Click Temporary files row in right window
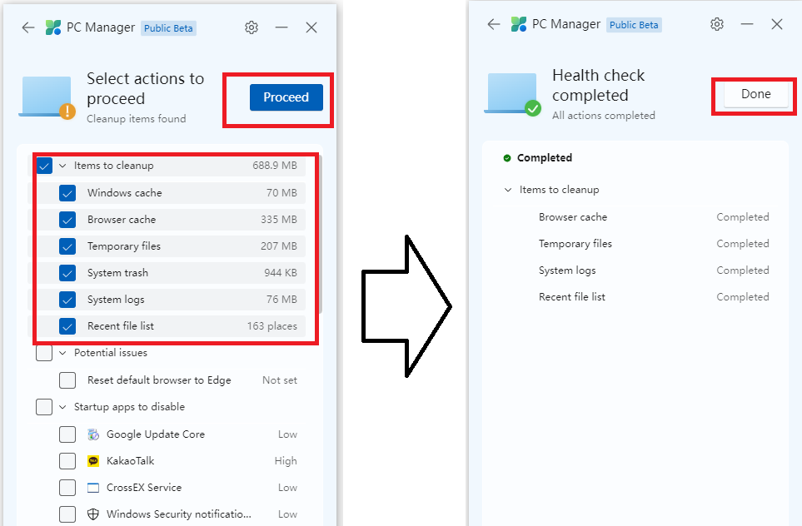Screen dimensions: 802x526 pos(635,244)
